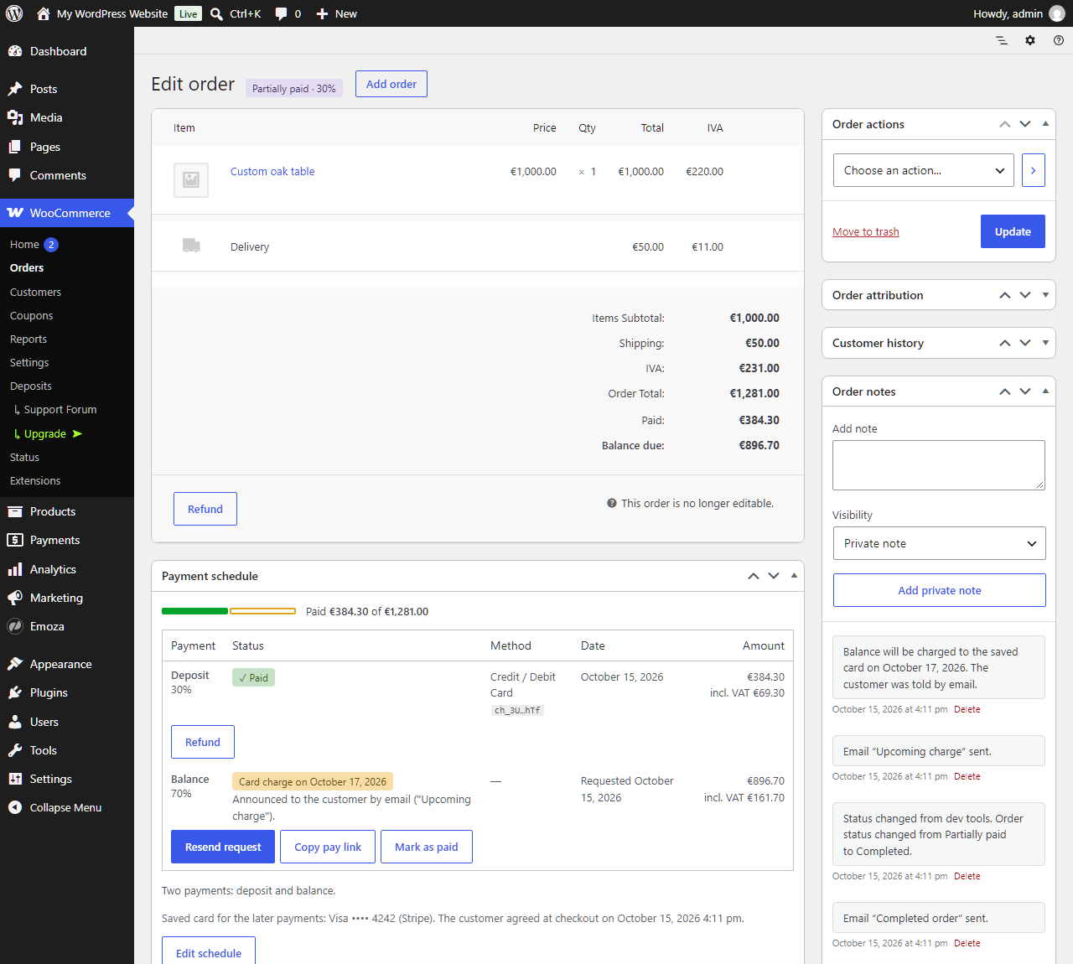Click the home icon for My WordPress Website
The height and width of the screenshot is (964, 1073).
coord(44,13)
